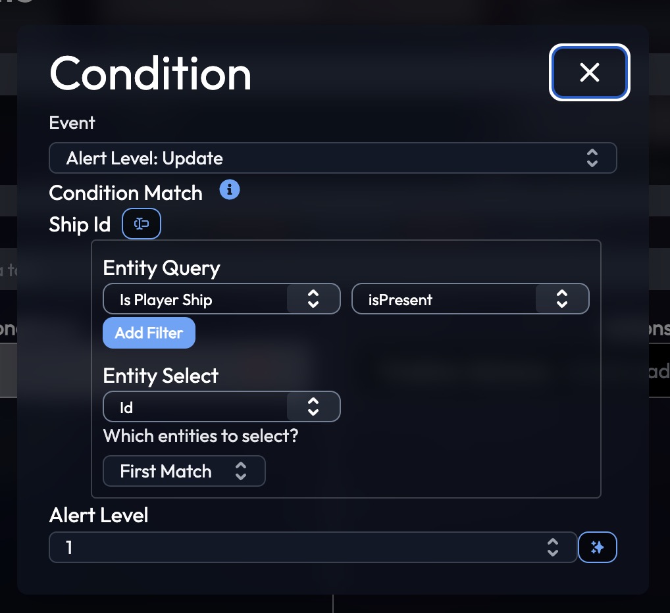Screen dimensions: 670x613
Task: Open the Is Player Ship filter dropdown
Action: [222, 299]
